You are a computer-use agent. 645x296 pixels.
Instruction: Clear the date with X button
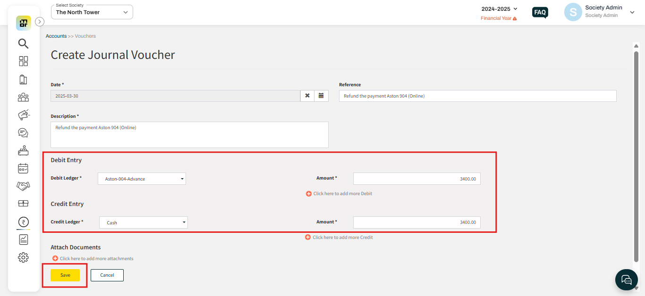(307, 96)
